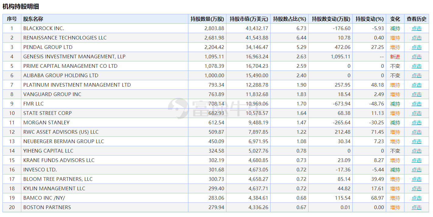Click the 变化 column header
This screenshot has width=433, height=217.
point(395,19)
